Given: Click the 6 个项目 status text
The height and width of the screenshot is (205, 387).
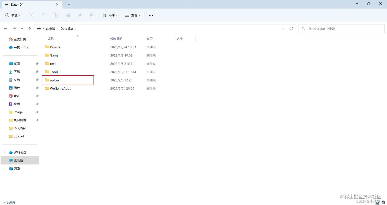Looking at the screenshot, I should 9,203.
